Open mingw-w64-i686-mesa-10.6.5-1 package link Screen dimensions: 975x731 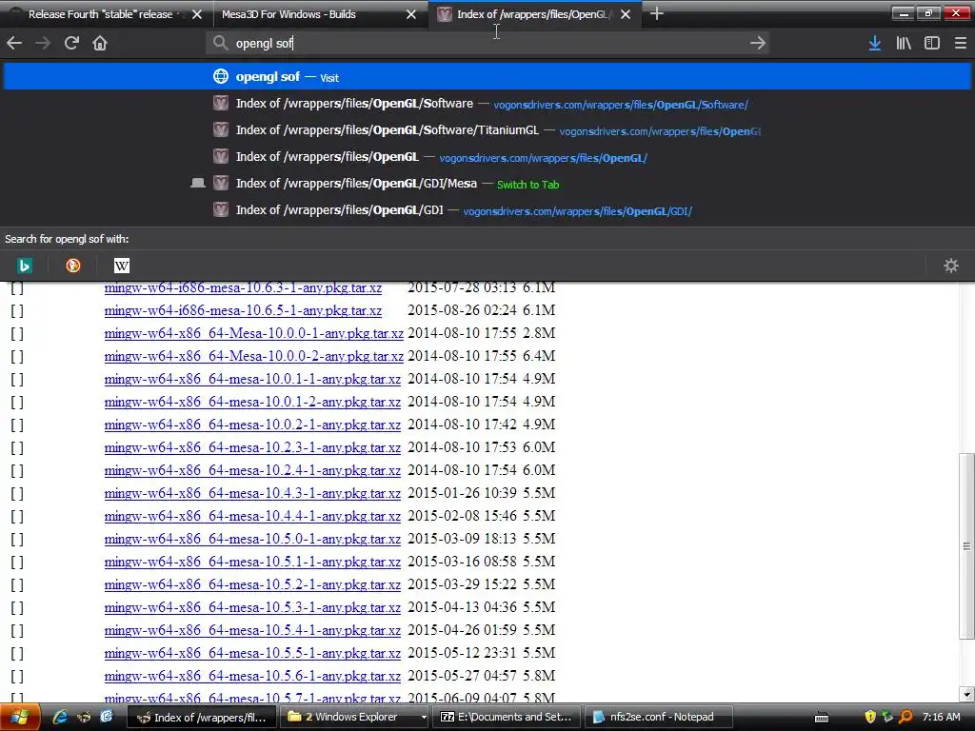pos(243,310)
